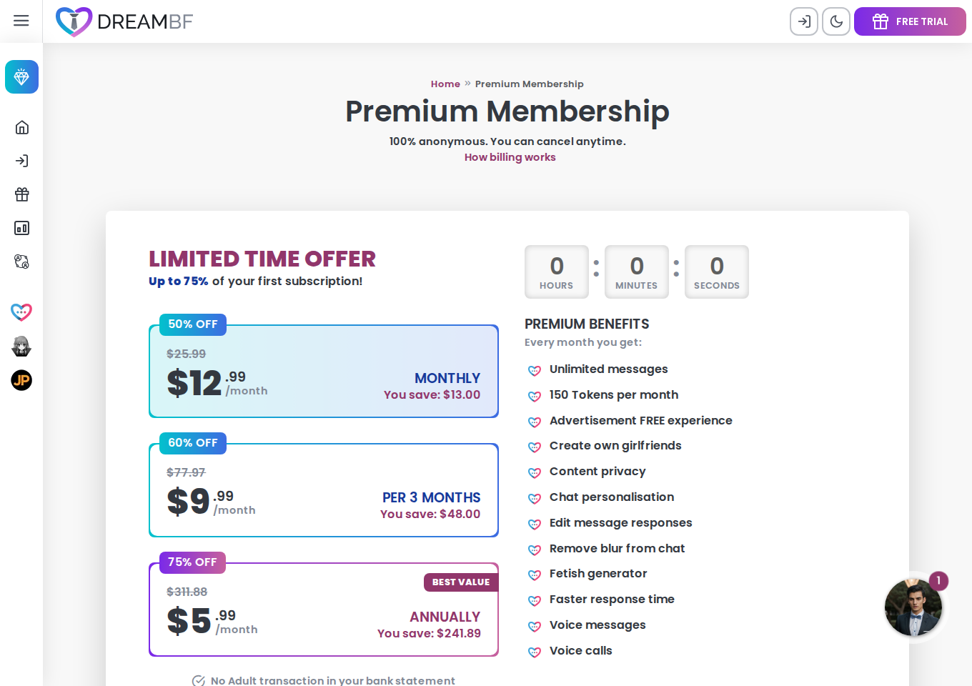The height and width of the screenshot is (686, 972).
Task: Click the JP circular sidebar icon
Action: [21, 380]
